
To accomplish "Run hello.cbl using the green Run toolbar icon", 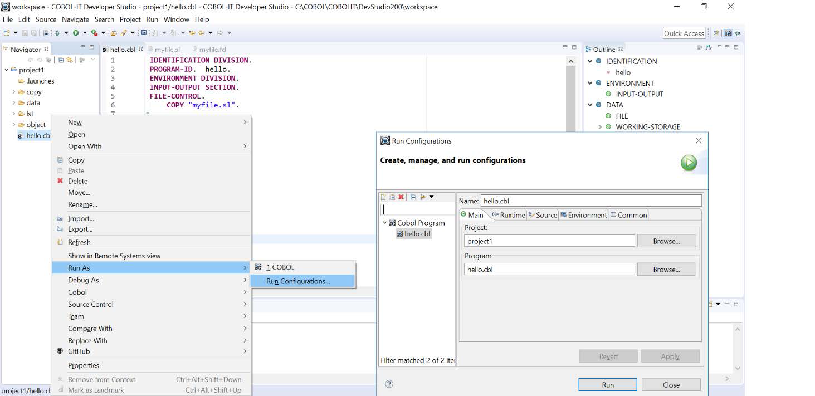I will [75, 32].
